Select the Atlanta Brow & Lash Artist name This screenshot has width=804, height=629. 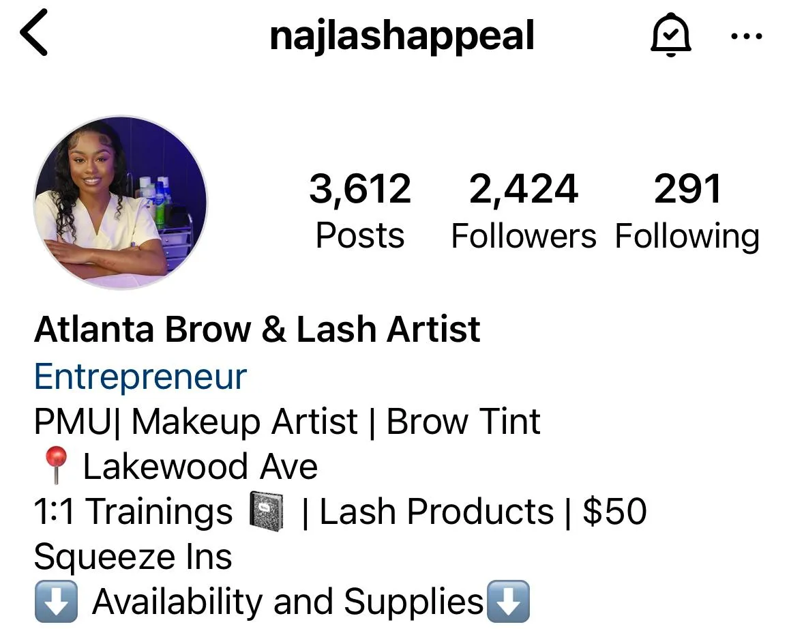point(257,330)
